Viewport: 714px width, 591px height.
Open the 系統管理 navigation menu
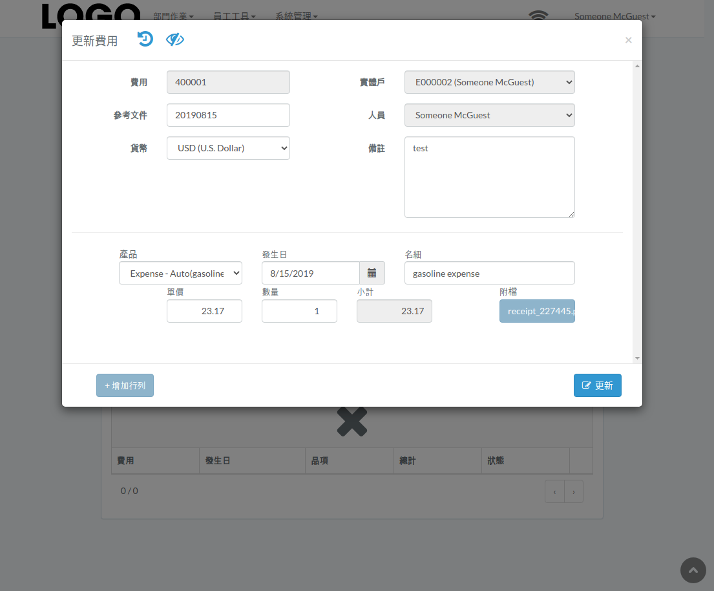296,16
